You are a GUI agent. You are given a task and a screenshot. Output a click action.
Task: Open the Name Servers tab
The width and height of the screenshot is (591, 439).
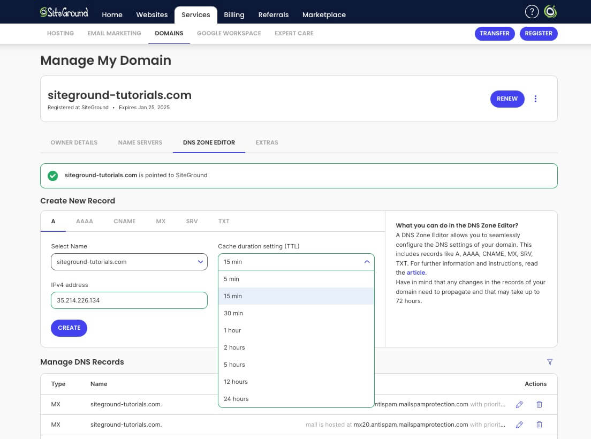(140, 142)
